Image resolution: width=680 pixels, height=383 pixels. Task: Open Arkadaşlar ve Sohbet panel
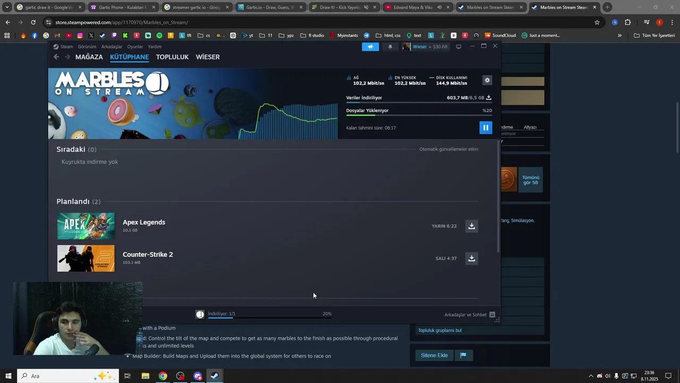pos(470,315)
